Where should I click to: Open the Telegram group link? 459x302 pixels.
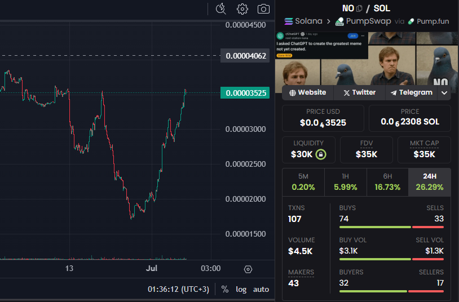tap(411, 92)
